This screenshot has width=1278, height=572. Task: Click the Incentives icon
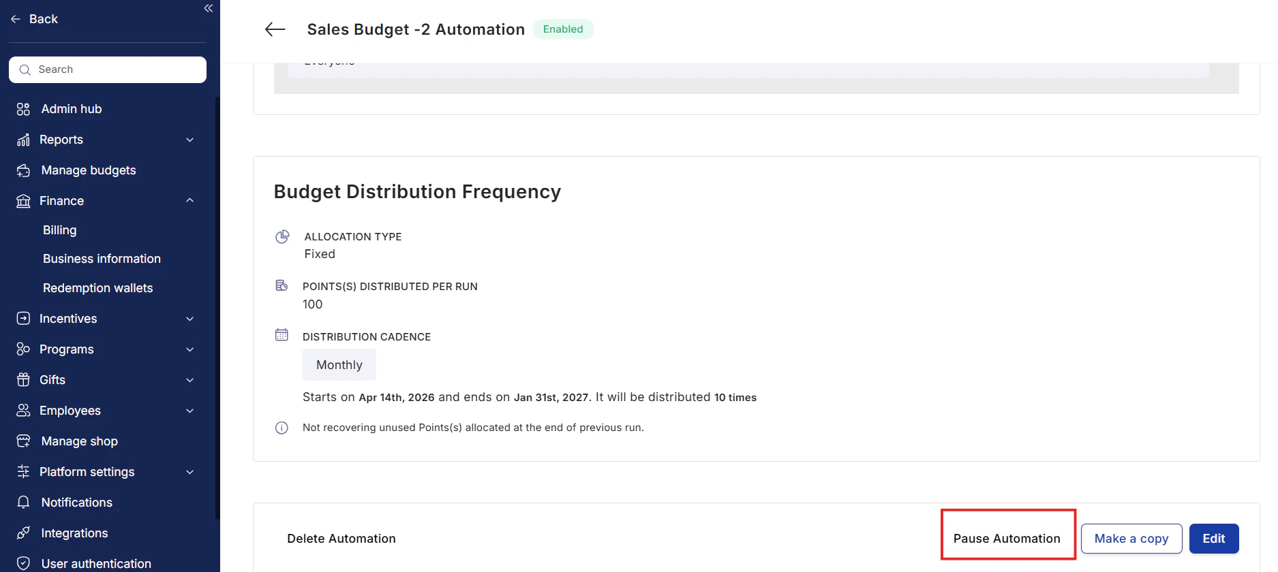pos(23,319)
